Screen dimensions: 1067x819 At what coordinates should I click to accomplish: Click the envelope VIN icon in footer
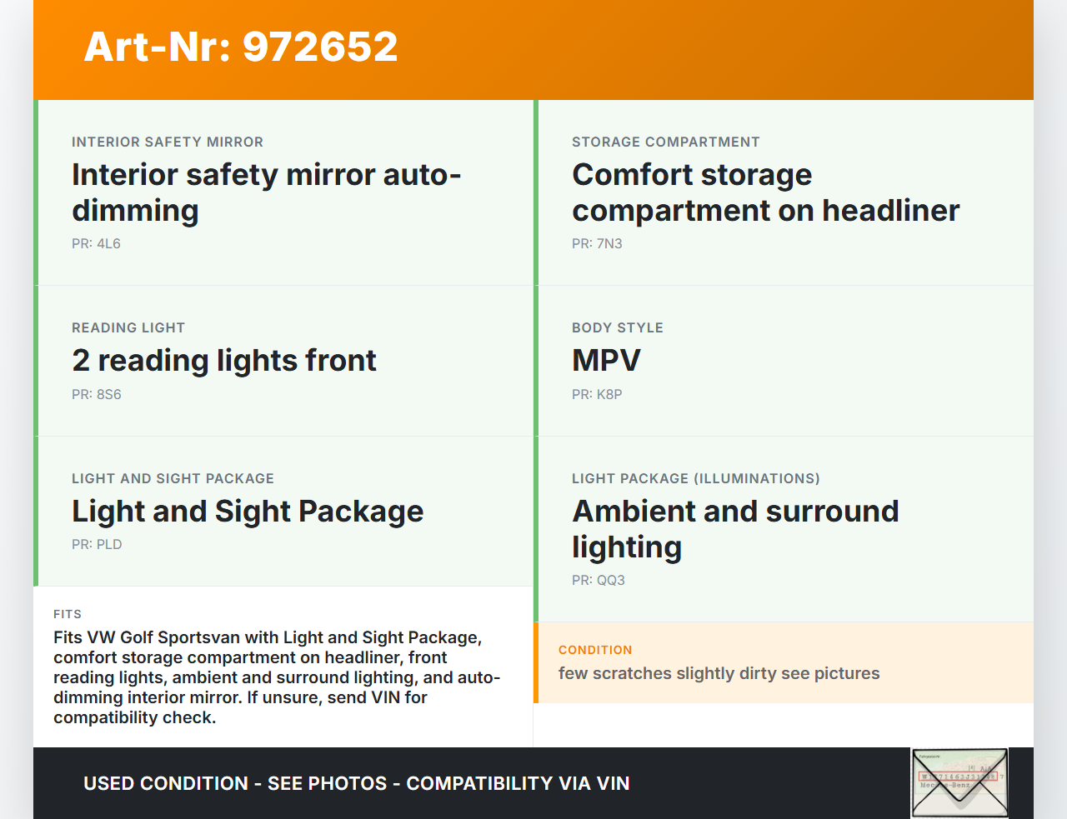[x=959, y=782]
